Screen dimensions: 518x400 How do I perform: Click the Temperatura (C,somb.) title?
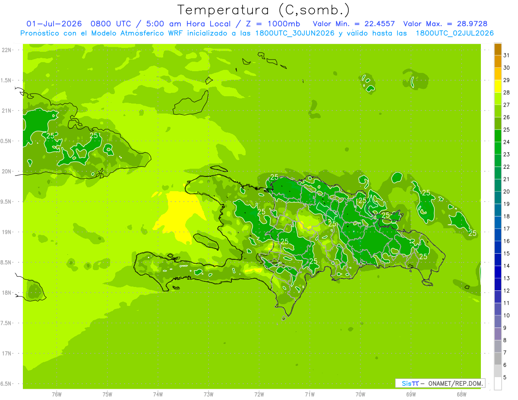[264, 9]
